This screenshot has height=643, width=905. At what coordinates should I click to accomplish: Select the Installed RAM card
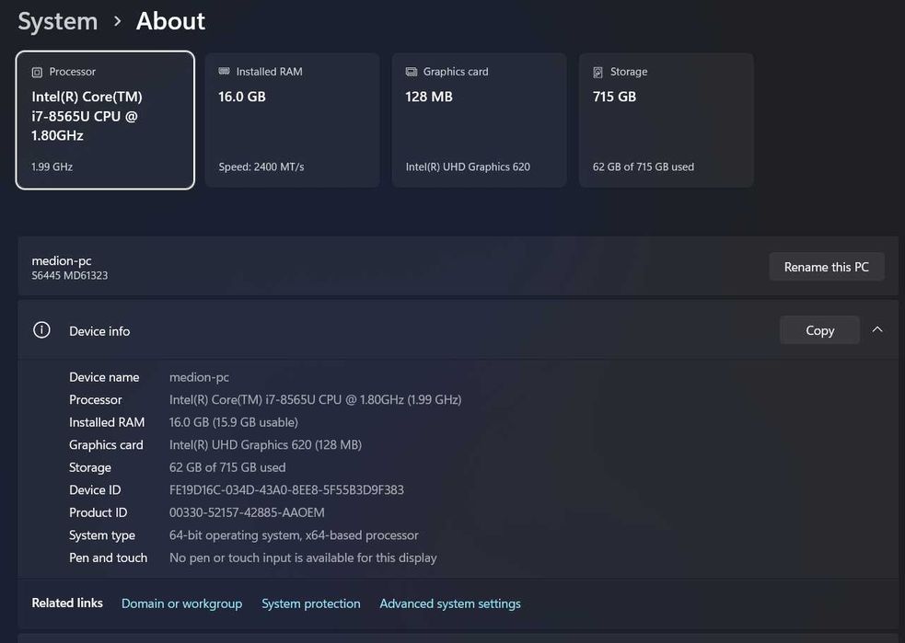pyautogui.click(x=292, y=120)
